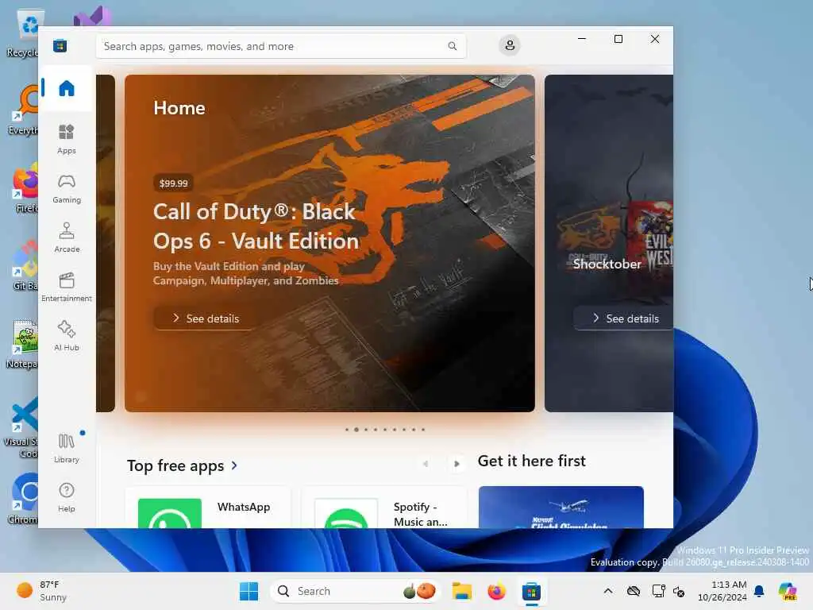This screenshot has width=813, height=610.
Task: Open the Arcade section
Action: [67, 237]
